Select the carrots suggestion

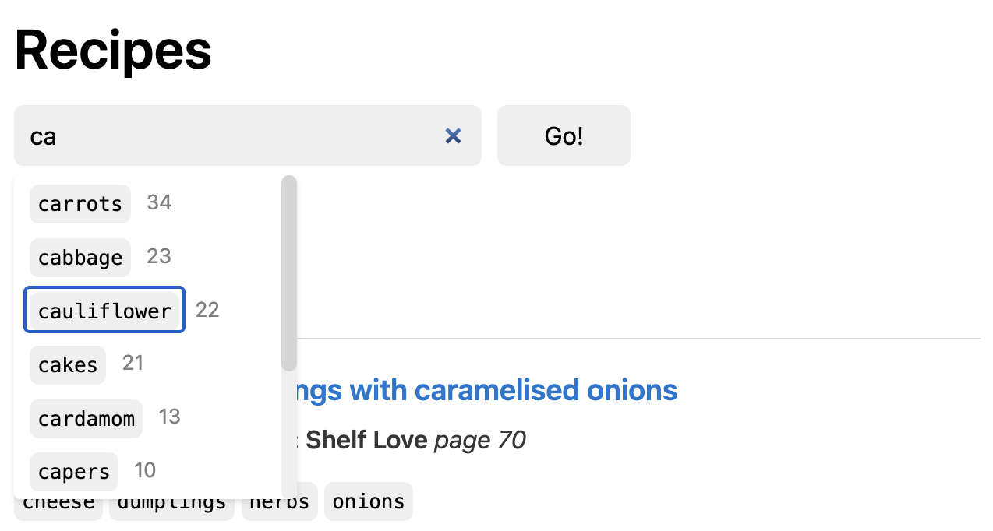[80, 204]
